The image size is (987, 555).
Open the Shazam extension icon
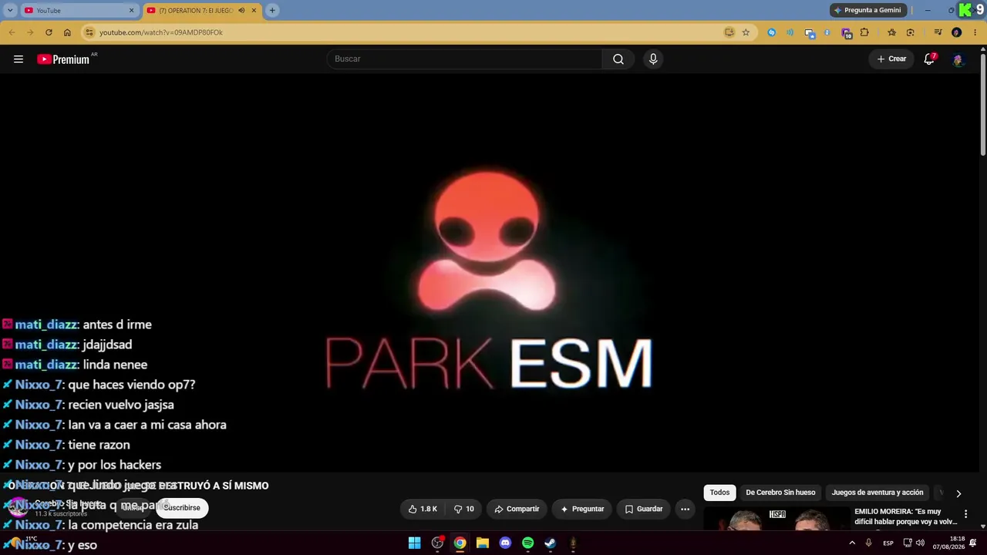click(772, 32)
